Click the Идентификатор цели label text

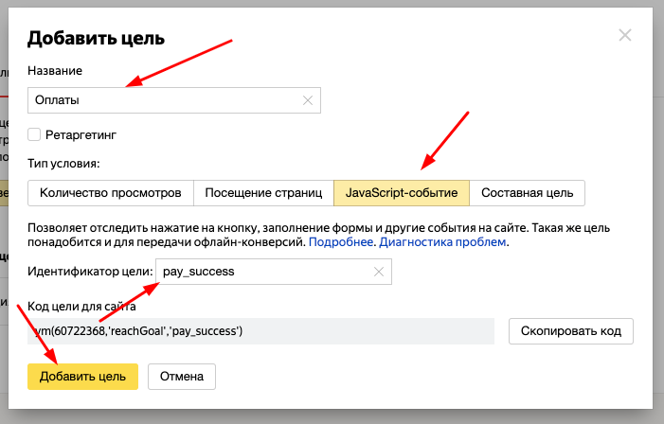(x=89, y=273)
